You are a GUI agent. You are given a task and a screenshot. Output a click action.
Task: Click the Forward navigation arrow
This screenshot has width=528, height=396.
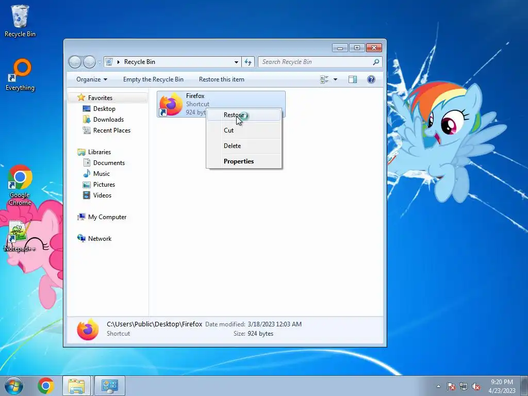click(x=89, y=62)
